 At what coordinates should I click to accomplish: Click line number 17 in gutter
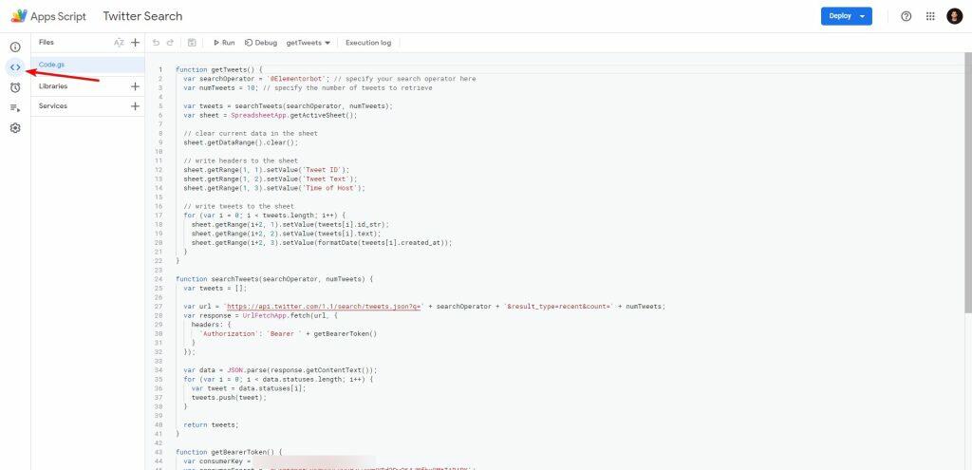click(159, 216)
